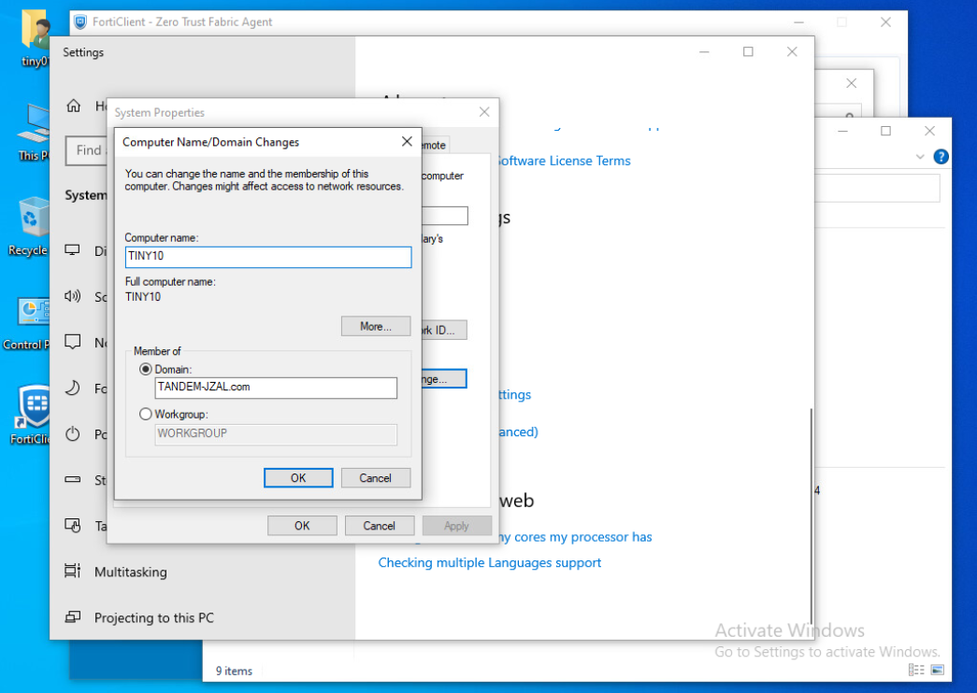
Task: Open the Multitasking settings icon
Action: 73,572
